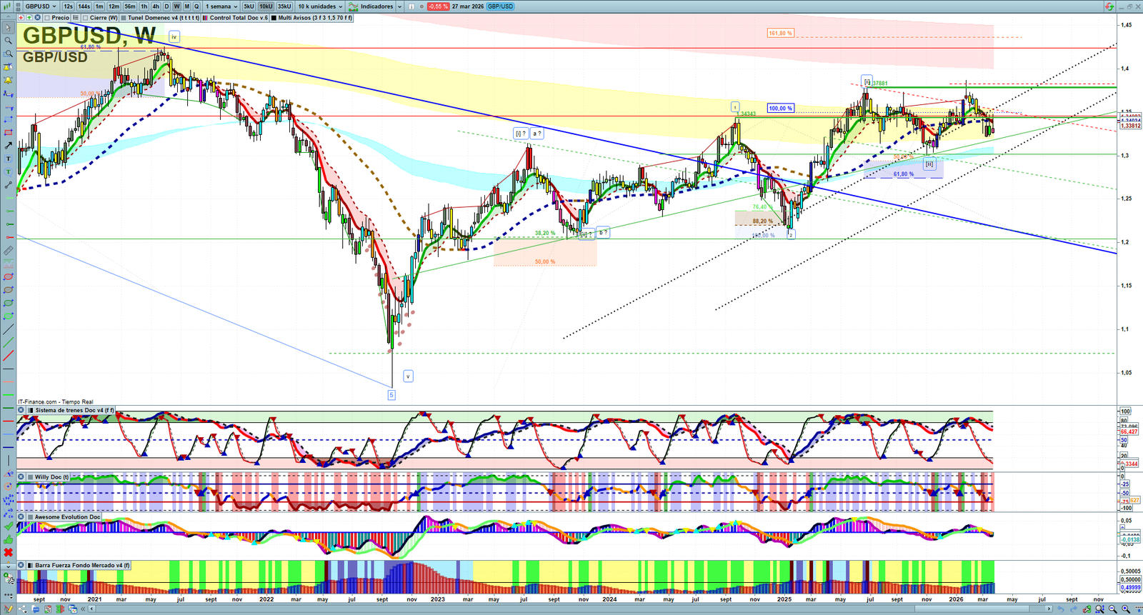1143x615 pixels.
Task: Select the 5kU history size
Action: tap(249, 6)
